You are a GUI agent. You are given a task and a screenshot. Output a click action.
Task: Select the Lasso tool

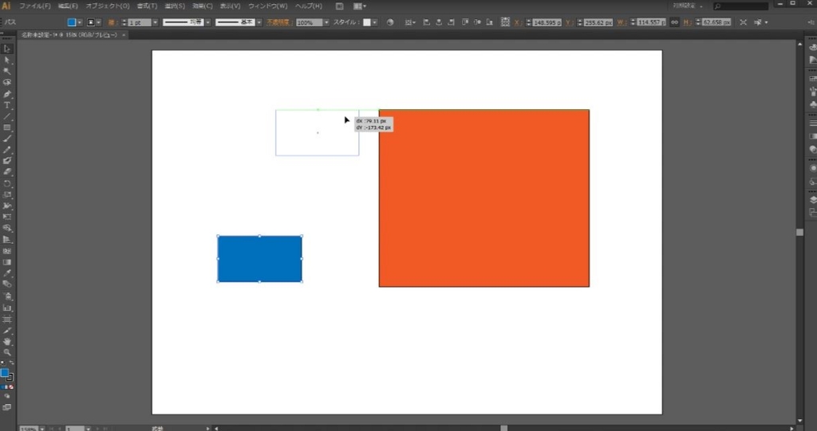pos(7,82)
